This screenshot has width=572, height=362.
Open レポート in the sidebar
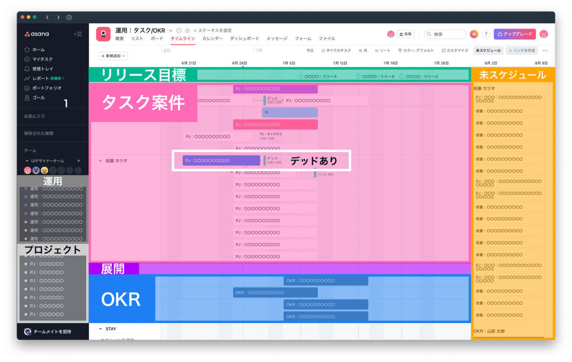click(x=44, y=78)
